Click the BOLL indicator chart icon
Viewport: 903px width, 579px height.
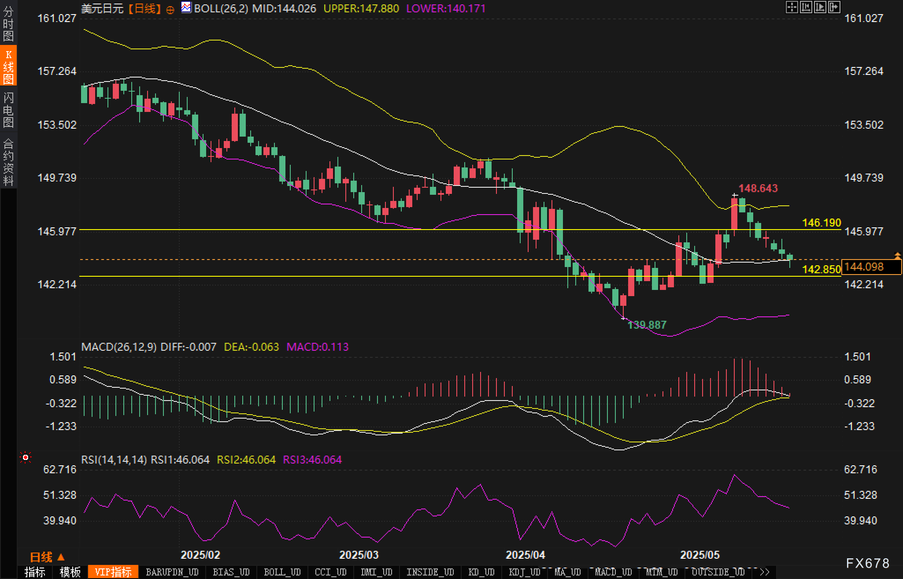[186, 7]
